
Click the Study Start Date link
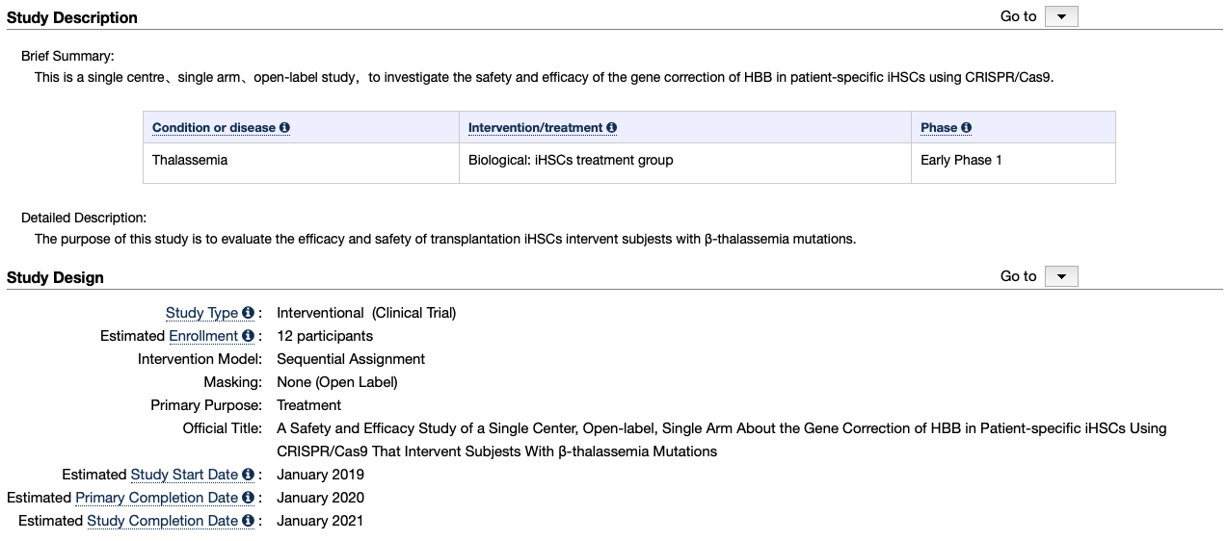click(184, 475)
